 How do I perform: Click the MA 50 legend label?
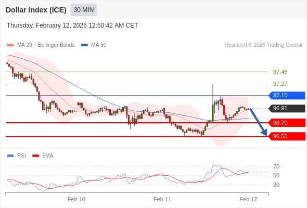(99, 45)
